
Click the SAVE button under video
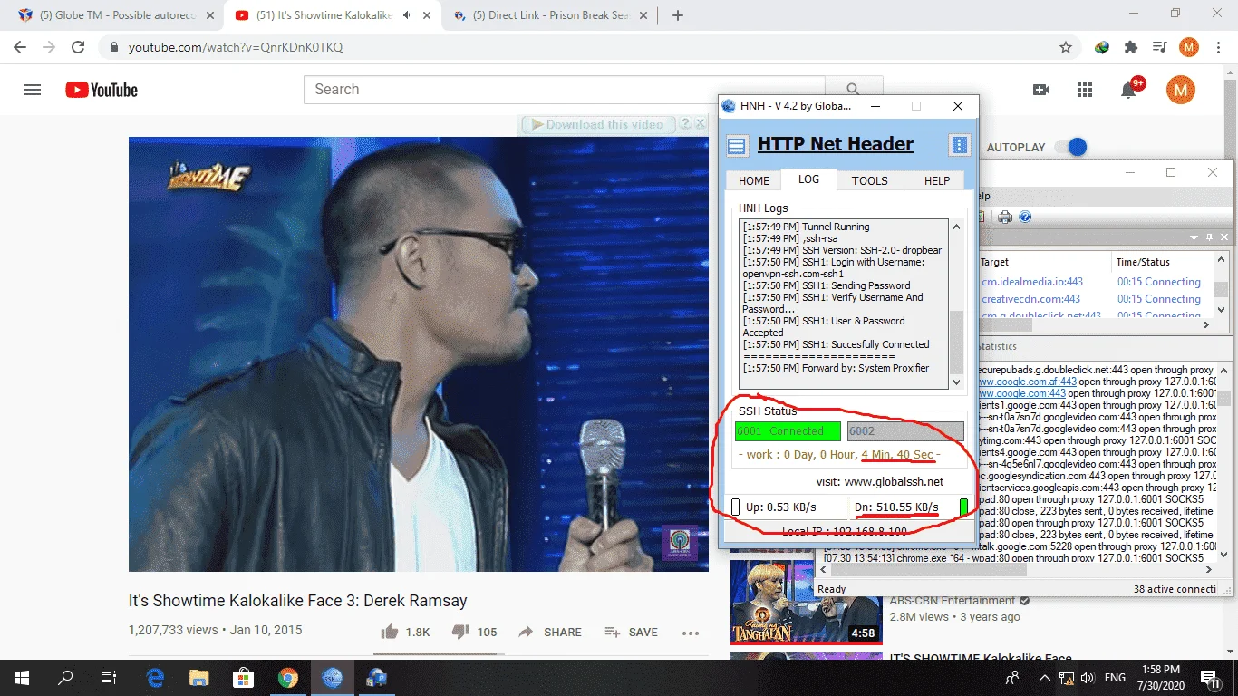(631, 632)
